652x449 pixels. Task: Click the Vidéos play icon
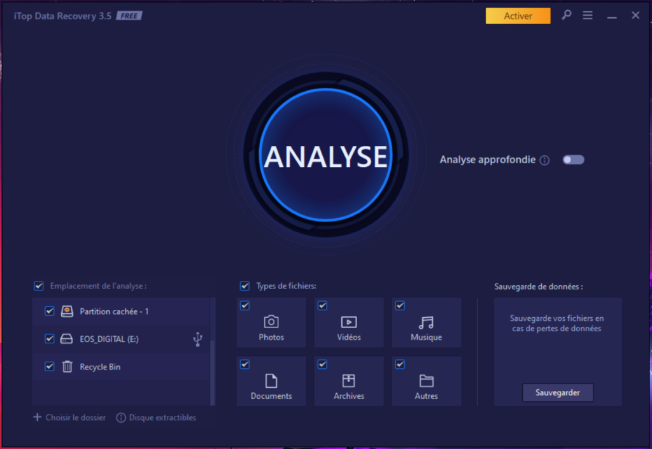pyautogui.click(x=349, y=322)
